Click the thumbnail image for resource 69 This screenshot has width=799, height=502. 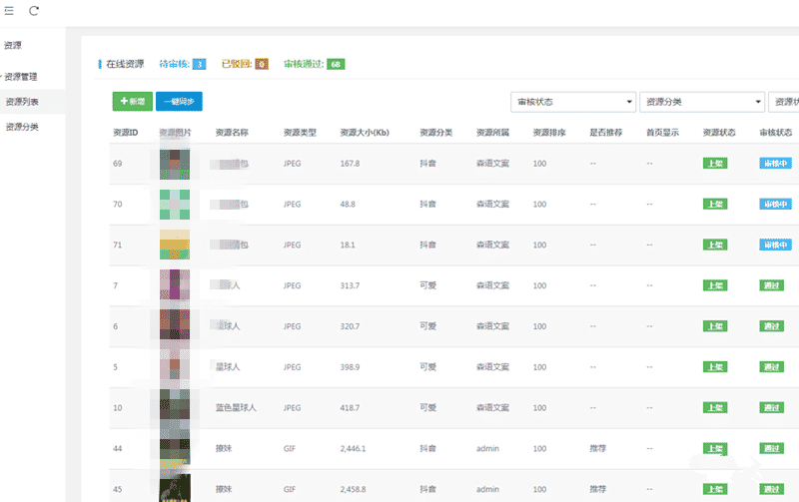[176, 163]
